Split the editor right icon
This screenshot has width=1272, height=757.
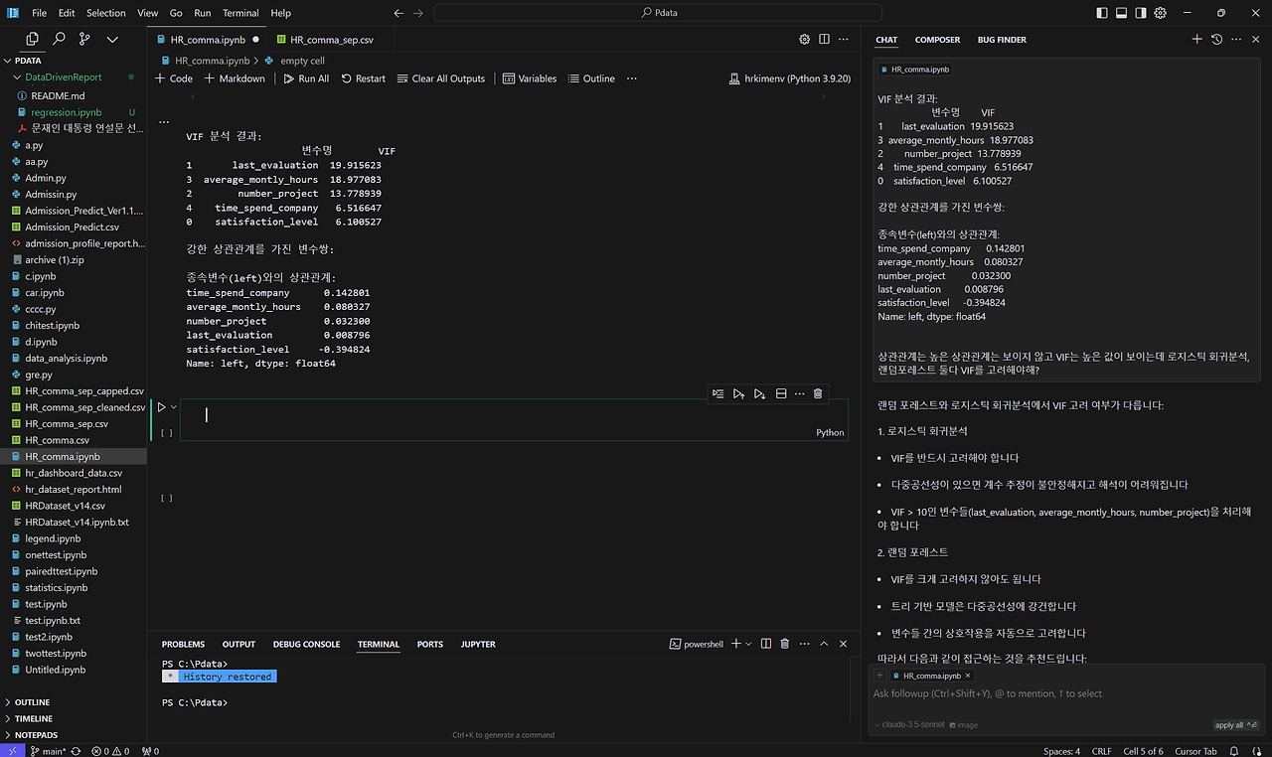(x=824, y=40)
